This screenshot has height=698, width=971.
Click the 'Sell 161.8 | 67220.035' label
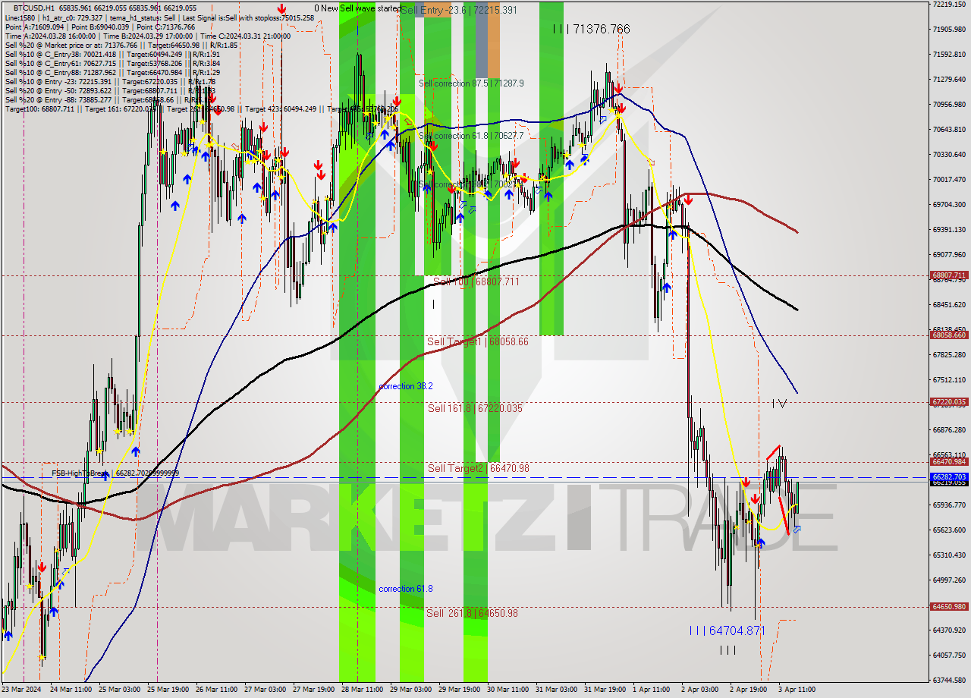click(475, 408)
